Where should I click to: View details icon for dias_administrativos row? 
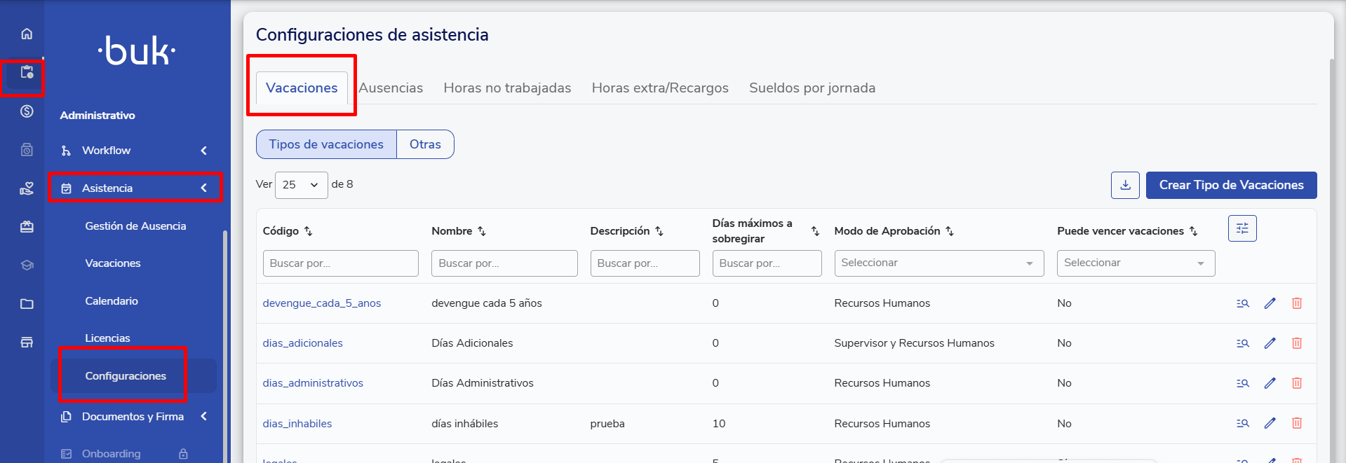pos(1242,383)
